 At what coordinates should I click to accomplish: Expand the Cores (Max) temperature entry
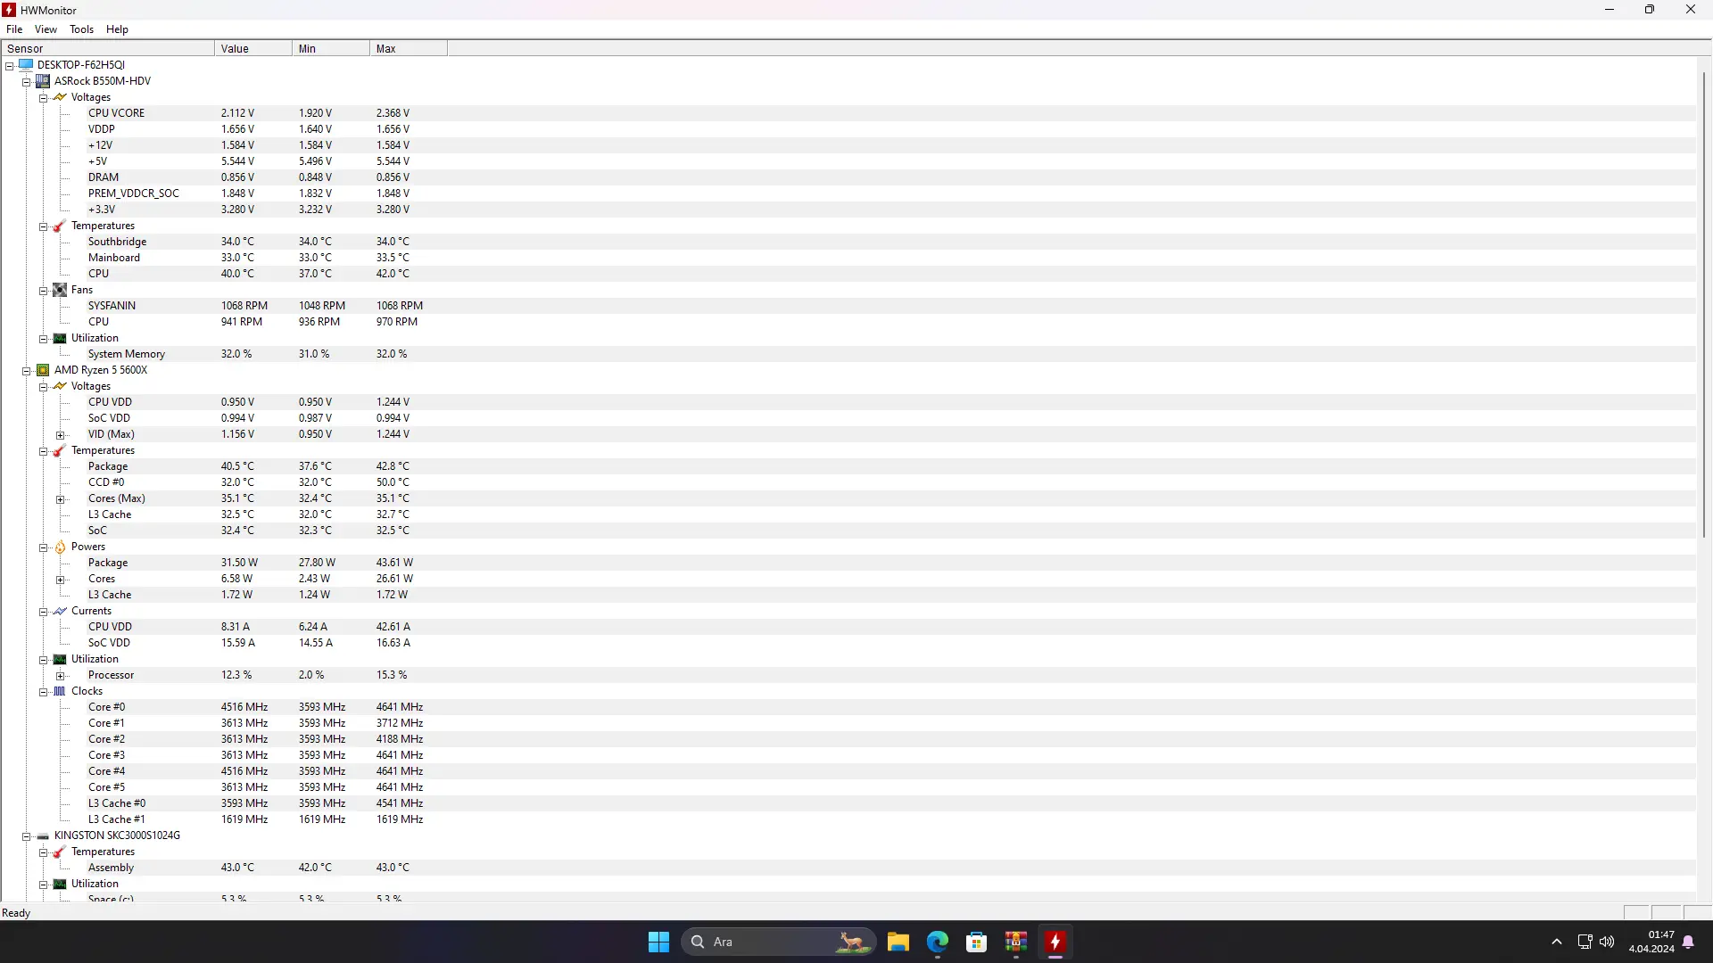click(x=61, y=499)
